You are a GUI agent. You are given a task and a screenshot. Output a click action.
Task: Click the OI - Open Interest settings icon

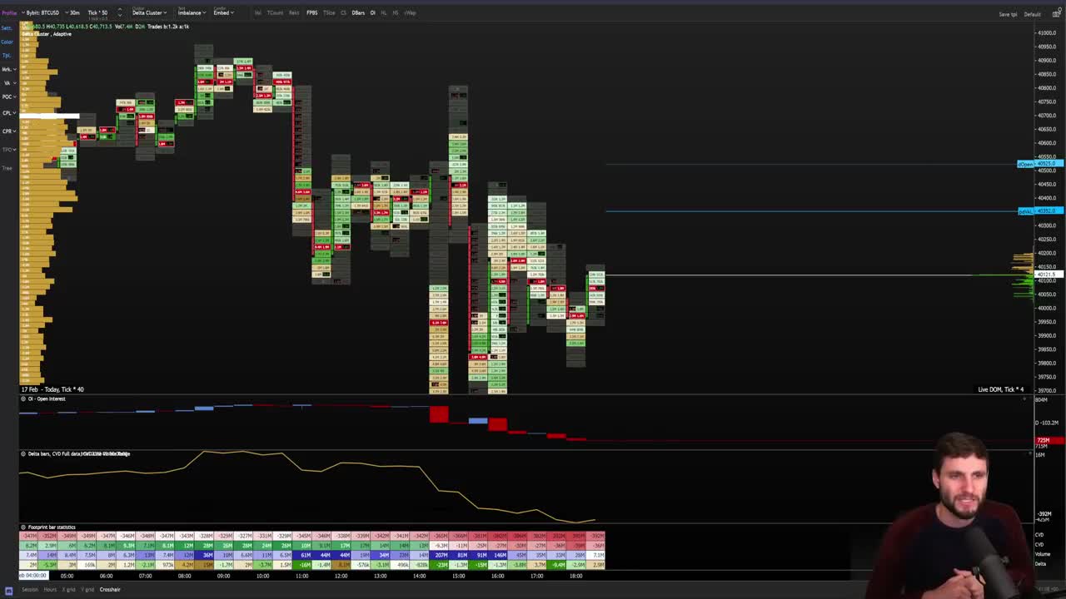pos(23,399)
